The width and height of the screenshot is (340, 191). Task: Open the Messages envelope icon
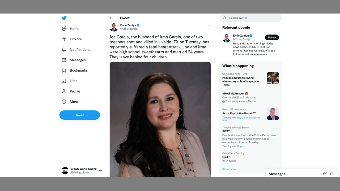(64, 60)
